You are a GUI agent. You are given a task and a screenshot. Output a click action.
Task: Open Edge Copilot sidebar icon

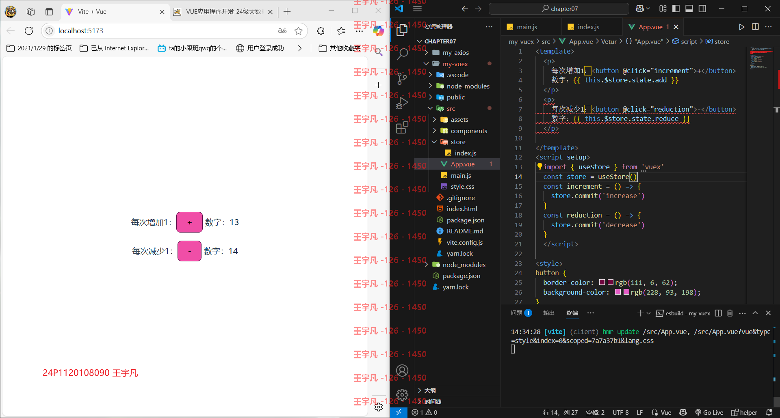tap(378, 31)
